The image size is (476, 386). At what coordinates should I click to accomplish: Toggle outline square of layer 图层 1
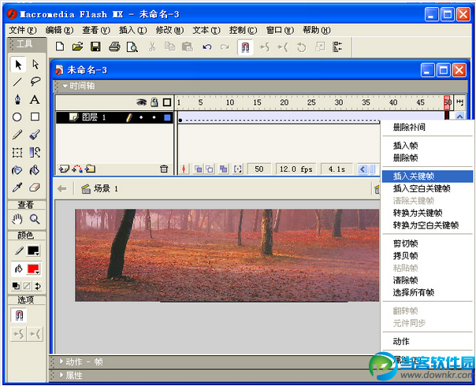point(167,117)
